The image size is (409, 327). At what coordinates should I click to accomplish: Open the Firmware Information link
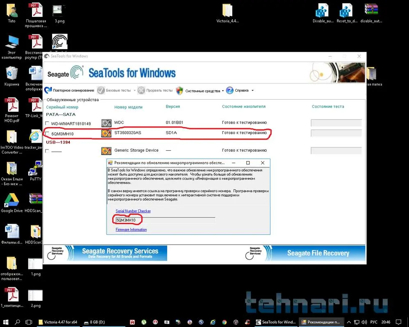click(x=131, y=229)
